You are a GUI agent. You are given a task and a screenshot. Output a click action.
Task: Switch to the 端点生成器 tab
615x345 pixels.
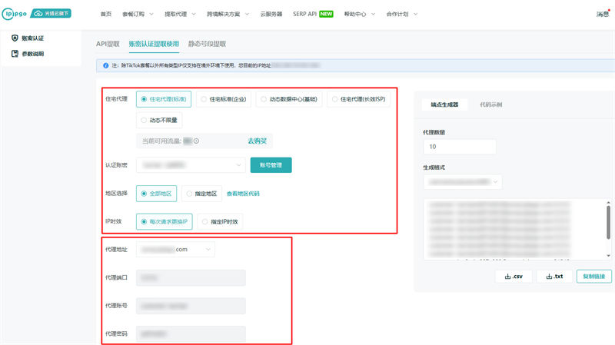click(444, 104)
